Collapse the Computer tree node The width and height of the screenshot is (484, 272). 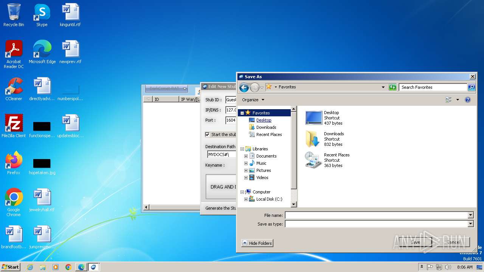point(242,192)
